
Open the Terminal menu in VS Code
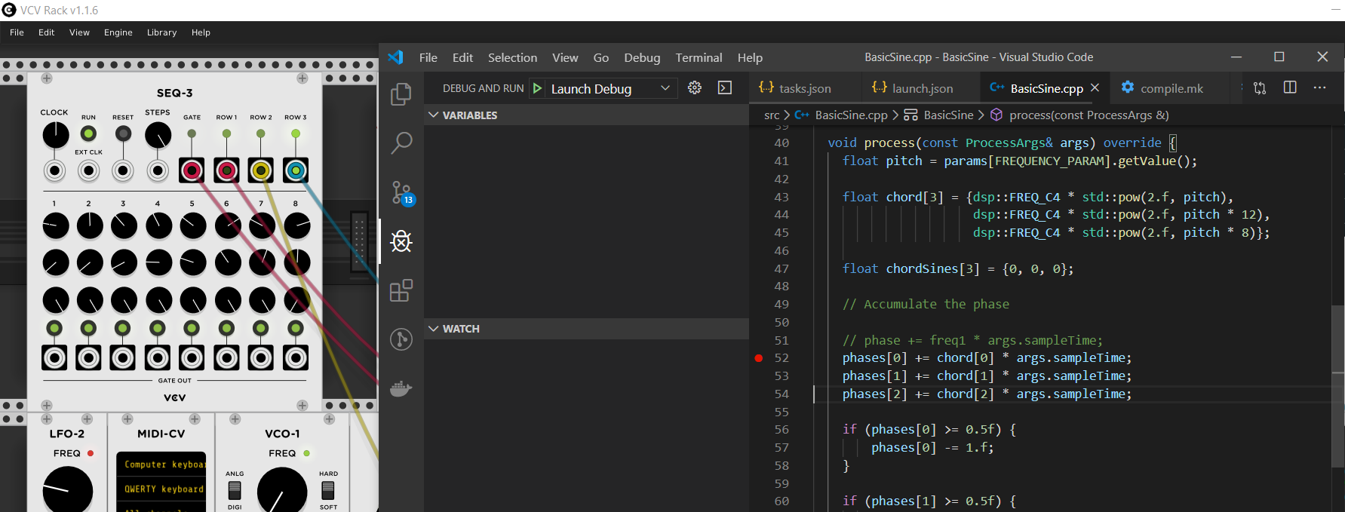pos(699,57)
